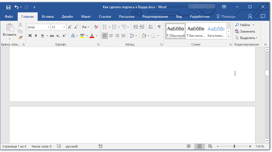The width and height of the screenshot is (272, 152).
Task: Click the borders icon
Action: [153, 36]
